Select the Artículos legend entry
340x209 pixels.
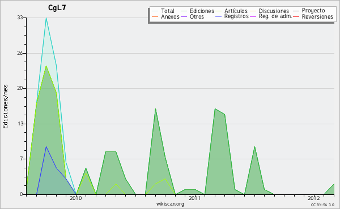tap(232, 11)
